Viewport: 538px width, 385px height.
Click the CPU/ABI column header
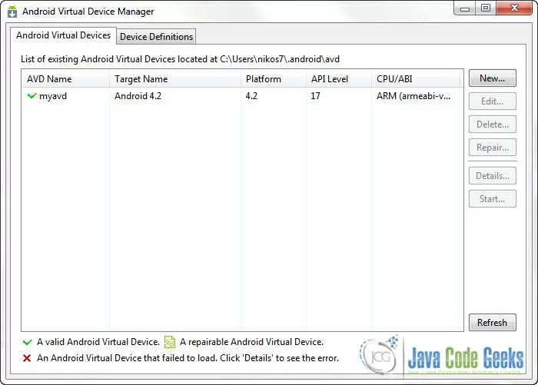416,79
